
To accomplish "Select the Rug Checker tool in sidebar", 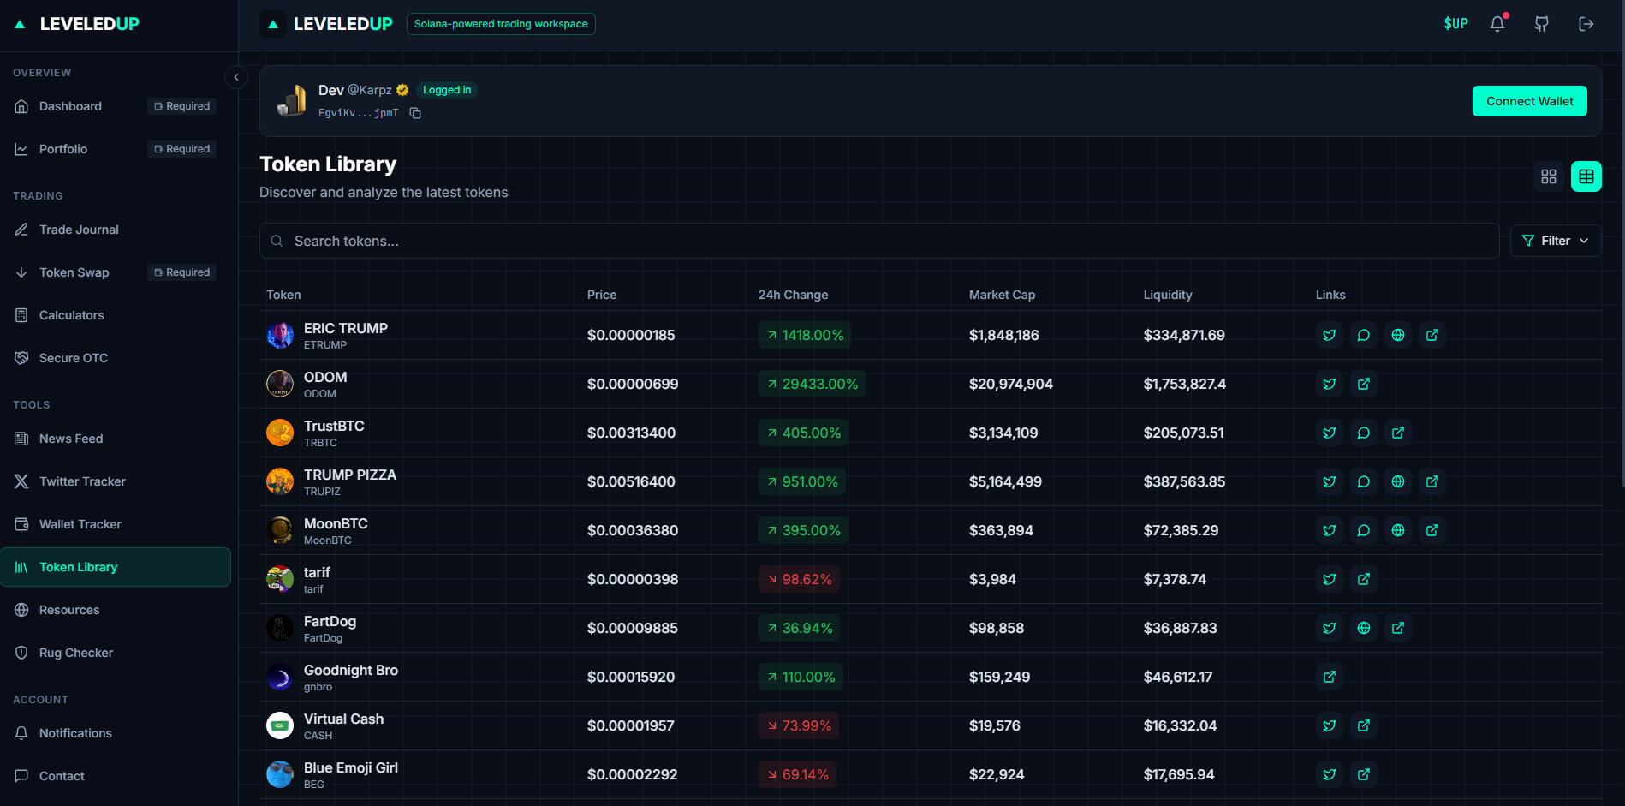I will pos(75,652).
